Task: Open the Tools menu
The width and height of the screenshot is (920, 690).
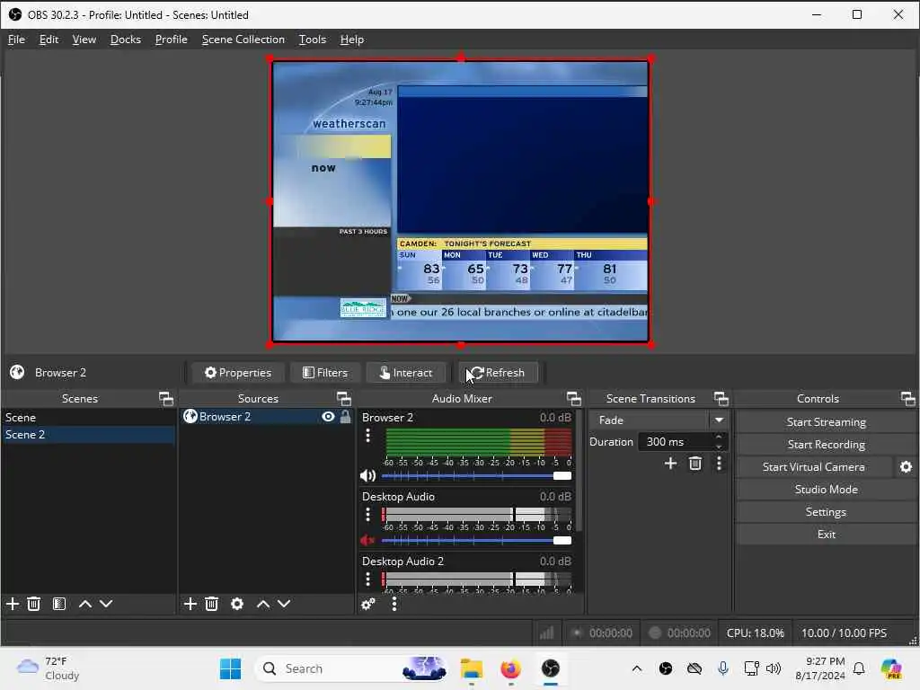Action: tap(312, 40)
